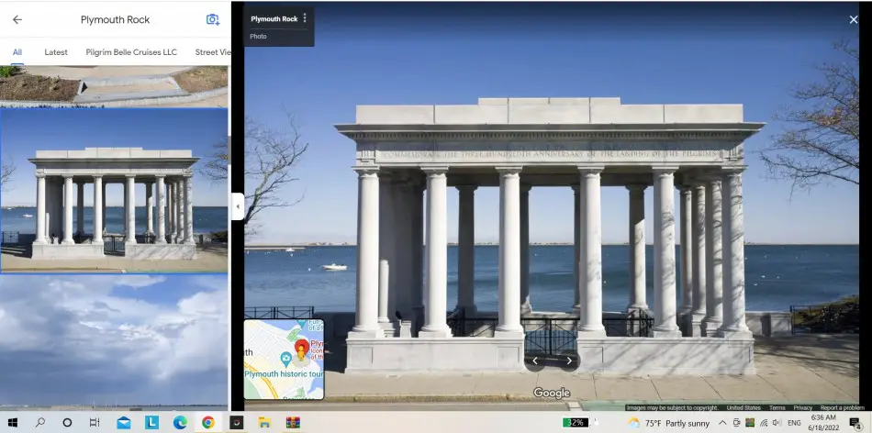Image resolution: width=872 pixels, height=433 pixels.
Task: Launch Mail from the taskbar
Action: point(124,422)
